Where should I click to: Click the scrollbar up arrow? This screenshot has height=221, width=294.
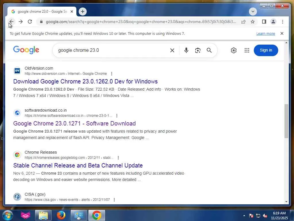click(x=286, y=43)
